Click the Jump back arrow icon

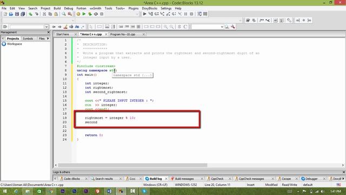pyautogui.click(x=54, y=27)
